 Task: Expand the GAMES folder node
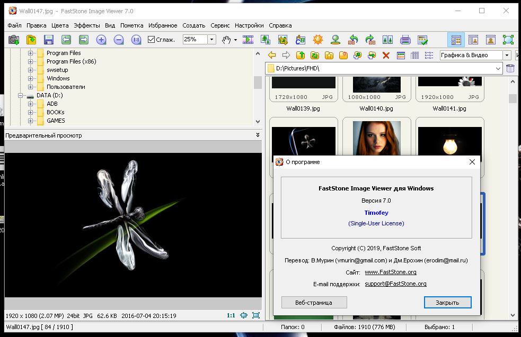pyautogui.click(x=30, y=121)
